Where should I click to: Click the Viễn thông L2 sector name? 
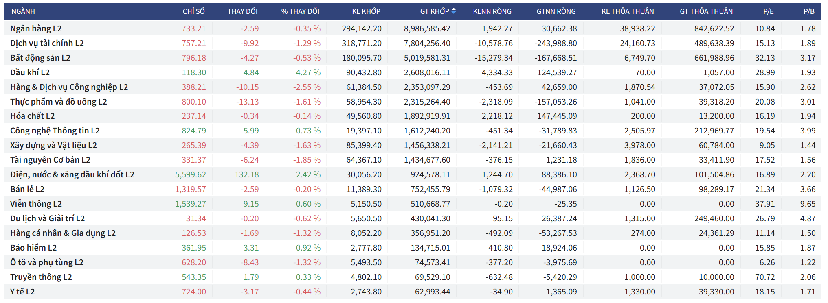point(36,204)
